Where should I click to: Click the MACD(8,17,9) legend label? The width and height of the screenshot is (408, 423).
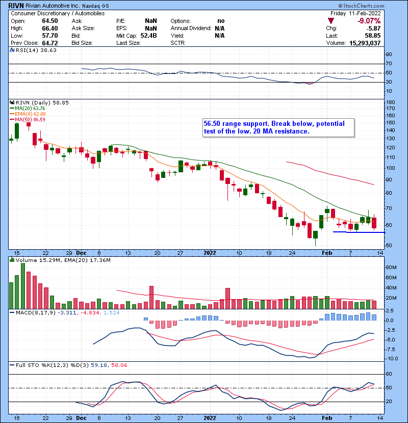pyautogui.click(x=35, y=313)
